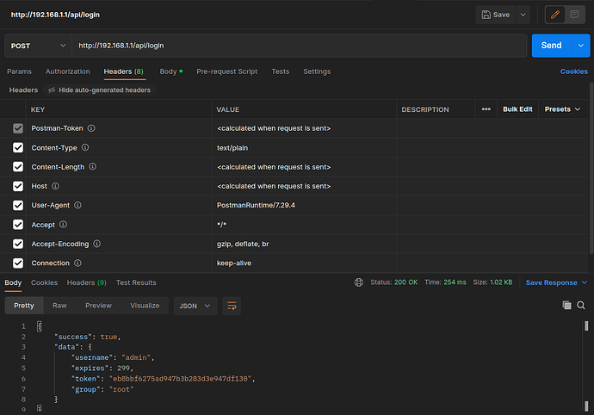Viewport: 594px width, 415px height.
Task: Click the info icon next to User-Agent
Action: click(77, 205)
